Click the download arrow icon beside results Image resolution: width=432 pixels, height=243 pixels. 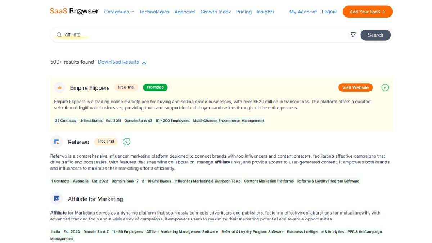[x=144, y=62]
